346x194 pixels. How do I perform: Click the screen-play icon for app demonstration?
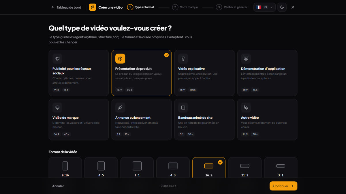[x=246, y=59]
